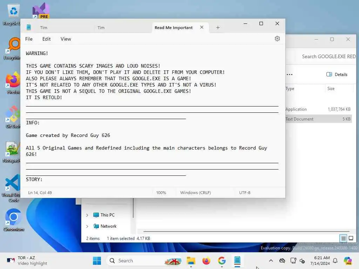This screenshot has width=359, height=269.
Task: Toggle the Details pane in File Explorer
Action: 337,74
